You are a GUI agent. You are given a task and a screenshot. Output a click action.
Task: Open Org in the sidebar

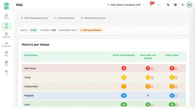(6, 63)
